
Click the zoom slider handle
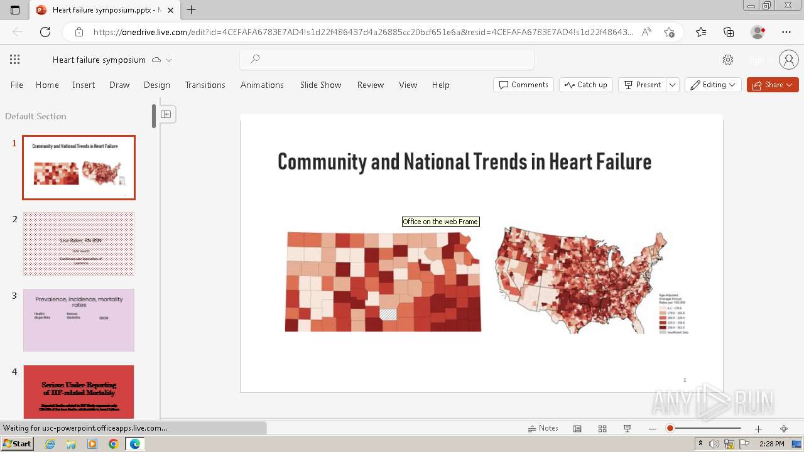(670, 428)
